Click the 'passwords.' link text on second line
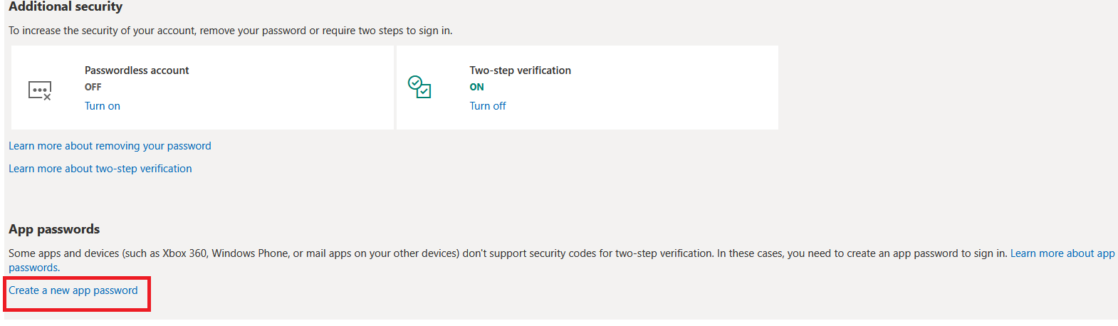The image size is (1118, 326). pos(34,268)
